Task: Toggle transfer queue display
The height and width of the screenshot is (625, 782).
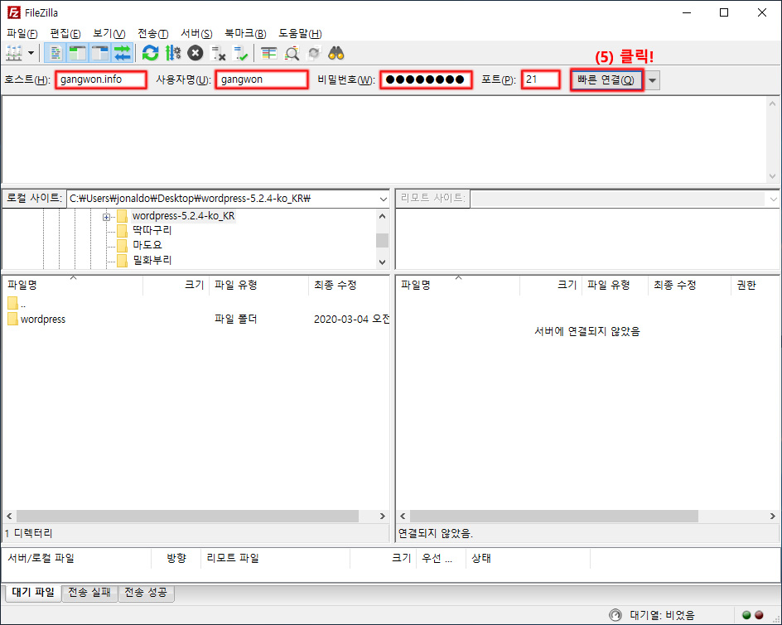Action: (123, 53)
